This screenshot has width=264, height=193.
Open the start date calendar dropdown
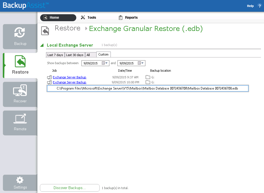click(105, 63)
